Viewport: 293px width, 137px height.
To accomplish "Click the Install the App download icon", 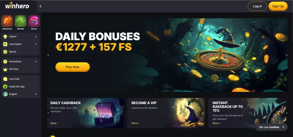I will point(5,86).
